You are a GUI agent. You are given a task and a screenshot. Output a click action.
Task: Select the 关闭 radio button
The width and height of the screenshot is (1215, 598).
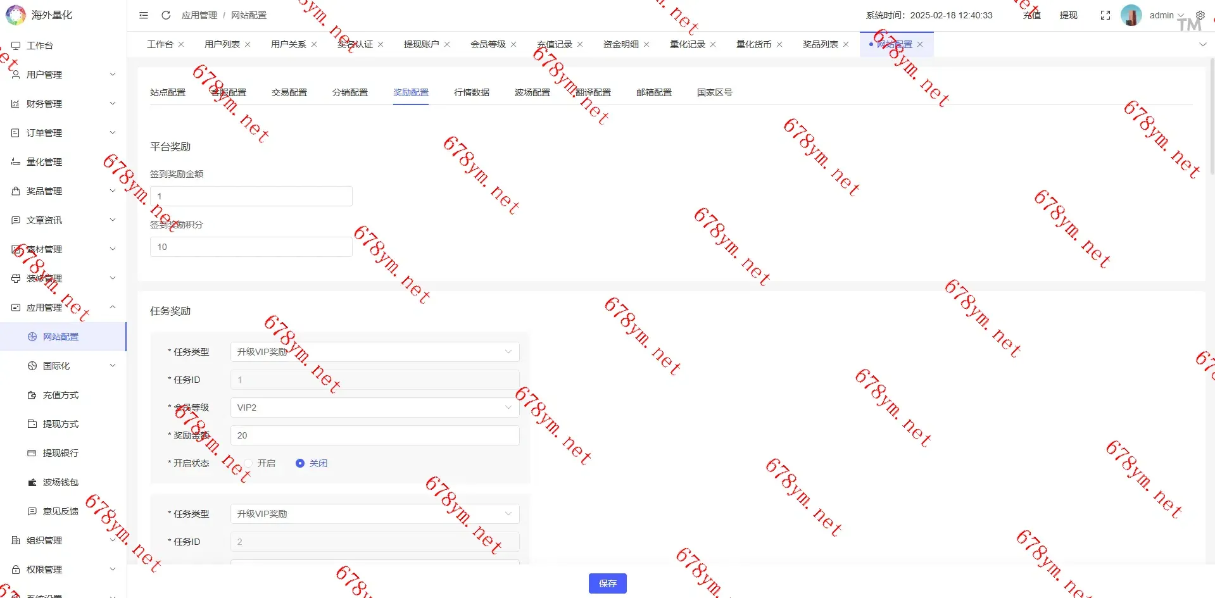click(300, 463)
